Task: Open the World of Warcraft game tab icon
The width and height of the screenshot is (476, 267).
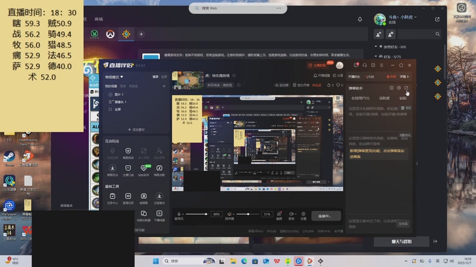Action: (95, 34)
